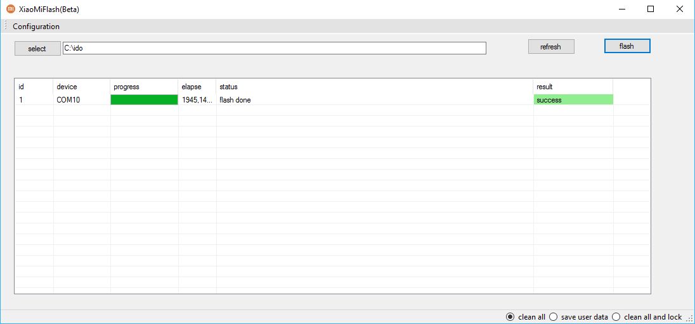Click the XiaoMiFlash app icon in title bar
Screen dimensions: 695x324
coord(11,9)
